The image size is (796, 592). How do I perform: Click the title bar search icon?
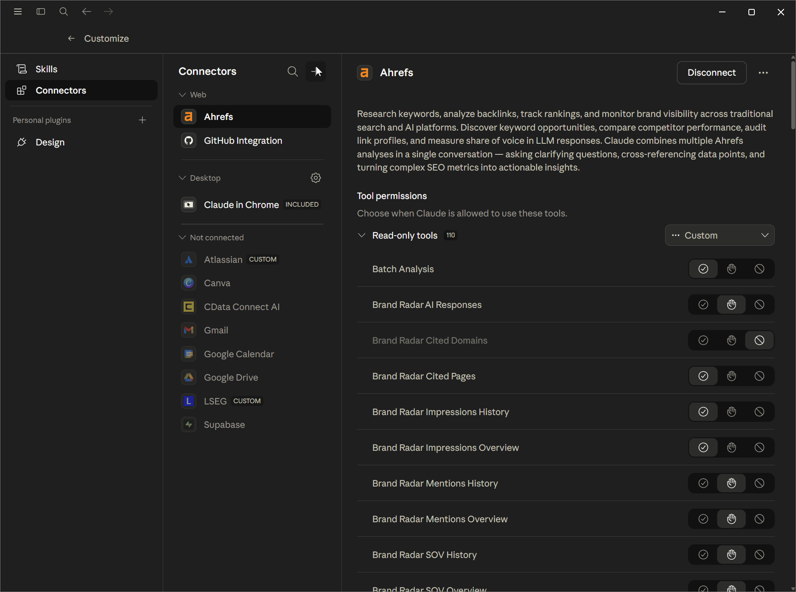tap(64, 11)
